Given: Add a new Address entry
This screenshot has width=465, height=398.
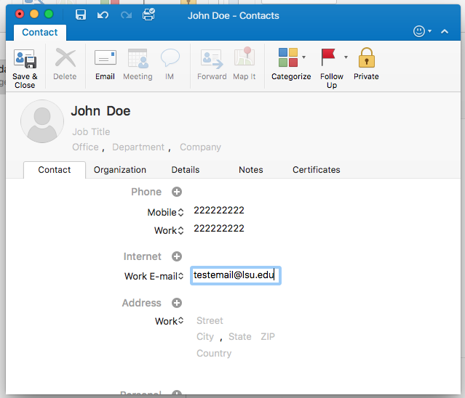Looking at the screenshot, I should (177, 303).
